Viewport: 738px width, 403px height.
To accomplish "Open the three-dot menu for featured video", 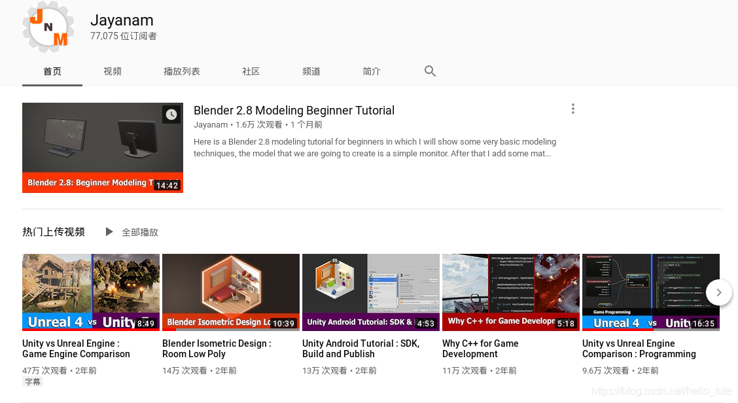I will coord(572,109).
